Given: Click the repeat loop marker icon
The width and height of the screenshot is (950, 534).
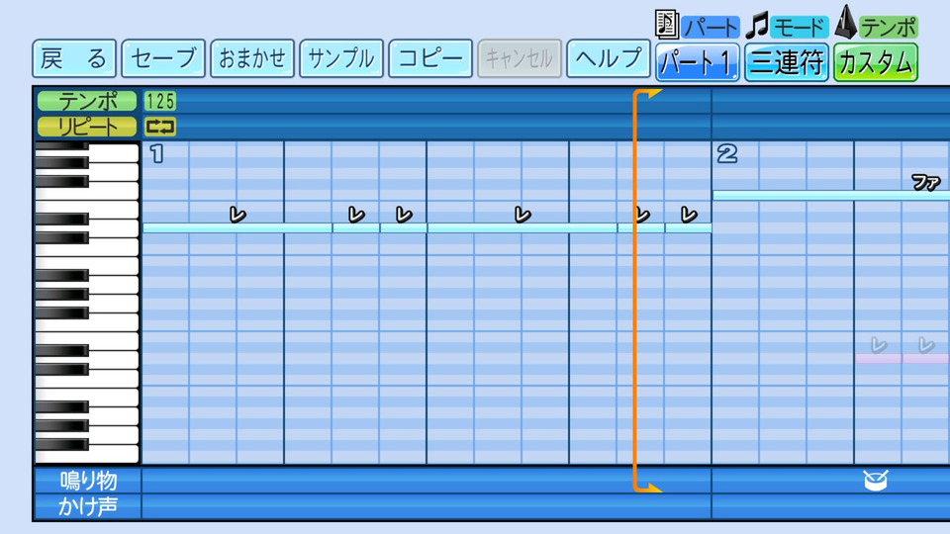Looking at the screenshot, I should pyautogui.click(x=160, y=127).
